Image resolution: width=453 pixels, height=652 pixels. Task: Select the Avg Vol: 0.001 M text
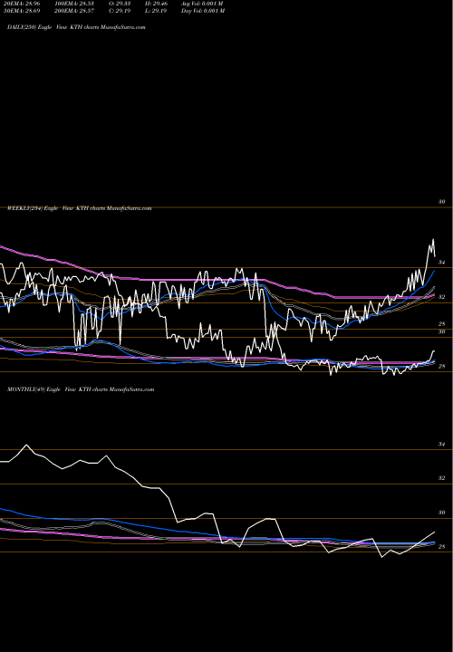click(202, 4)
